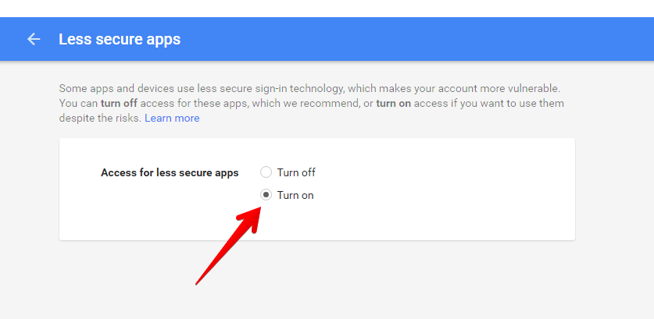The image size is (654, 319).
Task: Click the "Turn on" option label
Action: click(295, 195)
